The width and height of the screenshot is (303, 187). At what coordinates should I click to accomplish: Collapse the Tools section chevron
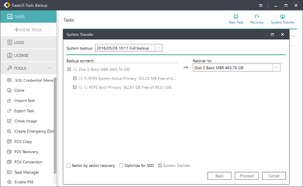[x=50, y=68]
